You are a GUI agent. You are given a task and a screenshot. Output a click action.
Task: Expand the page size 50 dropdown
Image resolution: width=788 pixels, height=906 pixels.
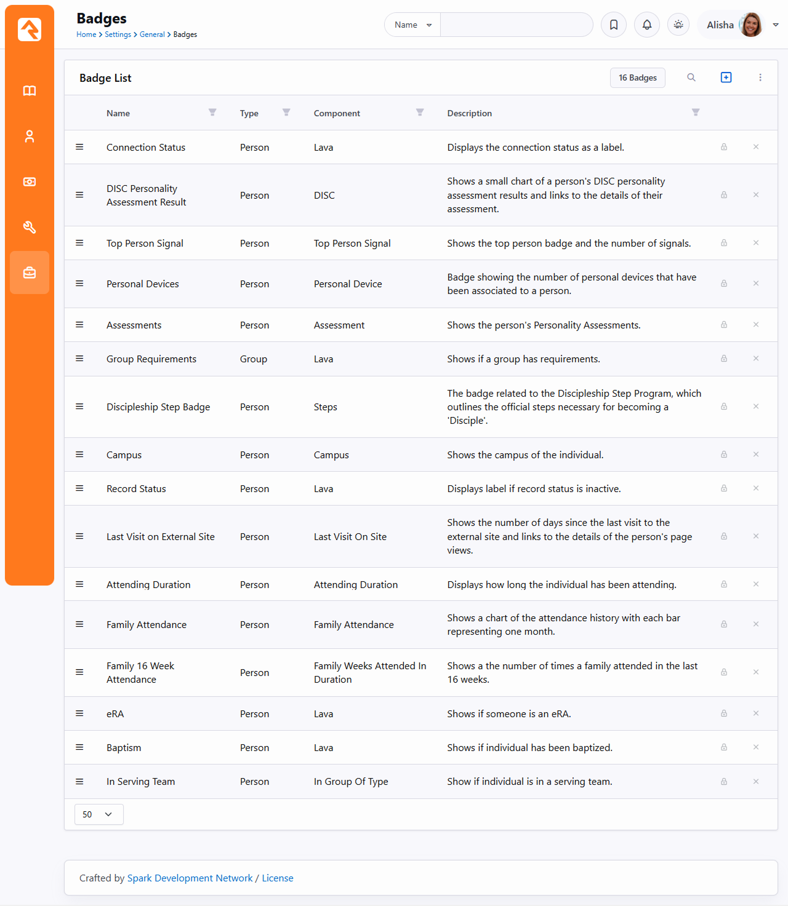coord(98,814)
